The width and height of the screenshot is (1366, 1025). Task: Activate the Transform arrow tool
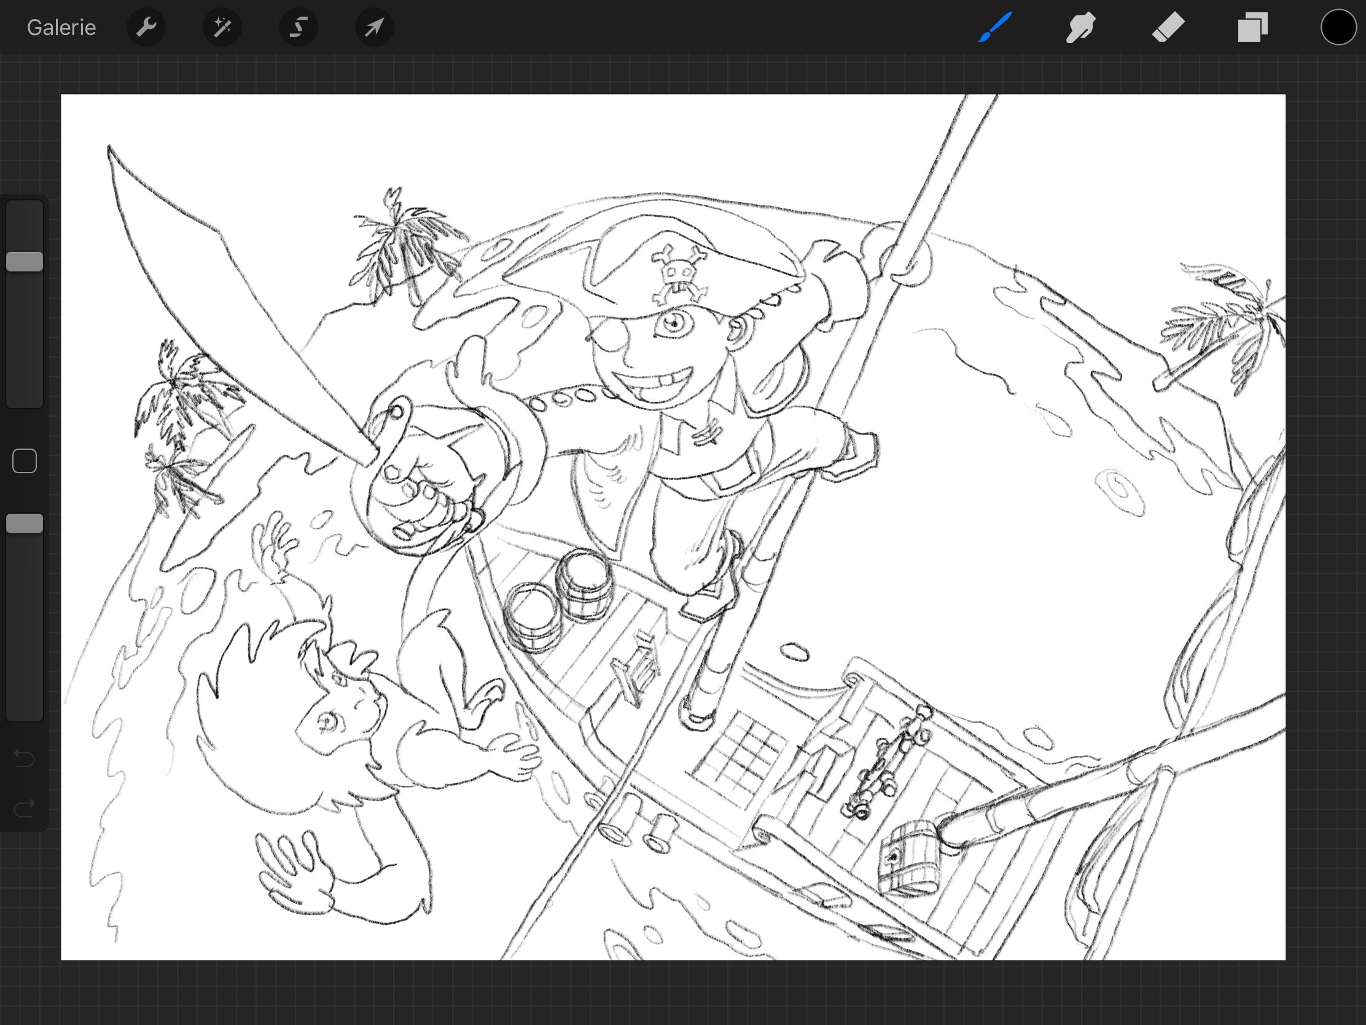coord(374,28)
